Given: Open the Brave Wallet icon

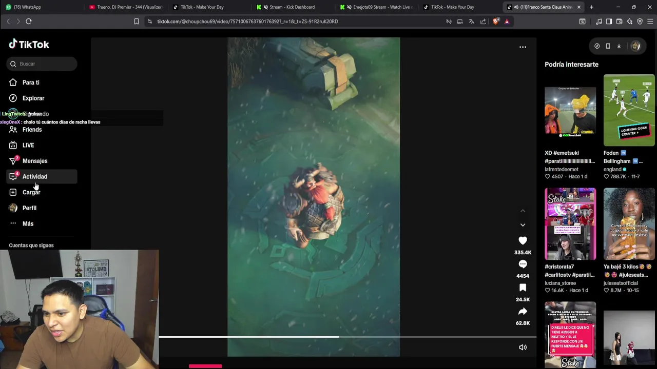Looking at the screenshot, I should click(x=619, y=22).
